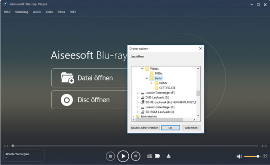Click the CERTIFICATE folder icon
This screenshot has height=165, width=270.
pyautogui.click(x=156, y=88)
